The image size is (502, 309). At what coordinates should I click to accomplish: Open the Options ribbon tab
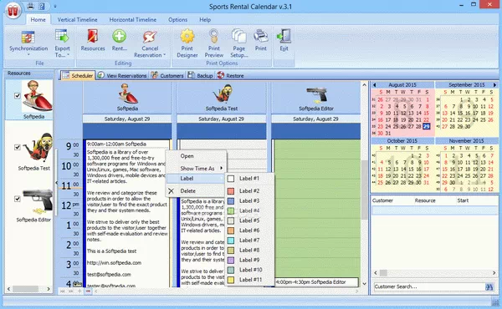[177, 19]
